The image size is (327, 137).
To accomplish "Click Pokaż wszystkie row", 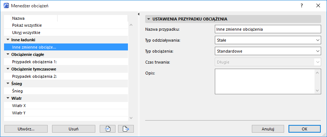I will click(x=66, y=25).
